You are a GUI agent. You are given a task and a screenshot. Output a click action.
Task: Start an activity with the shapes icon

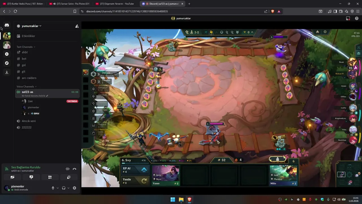(x=50, y=177)
